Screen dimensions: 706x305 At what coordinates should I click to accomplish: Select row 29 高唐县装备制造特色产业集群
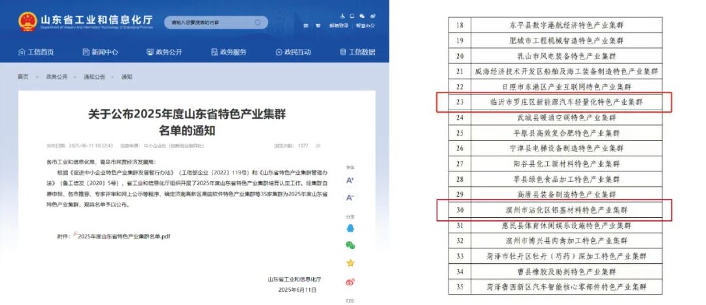555,194
